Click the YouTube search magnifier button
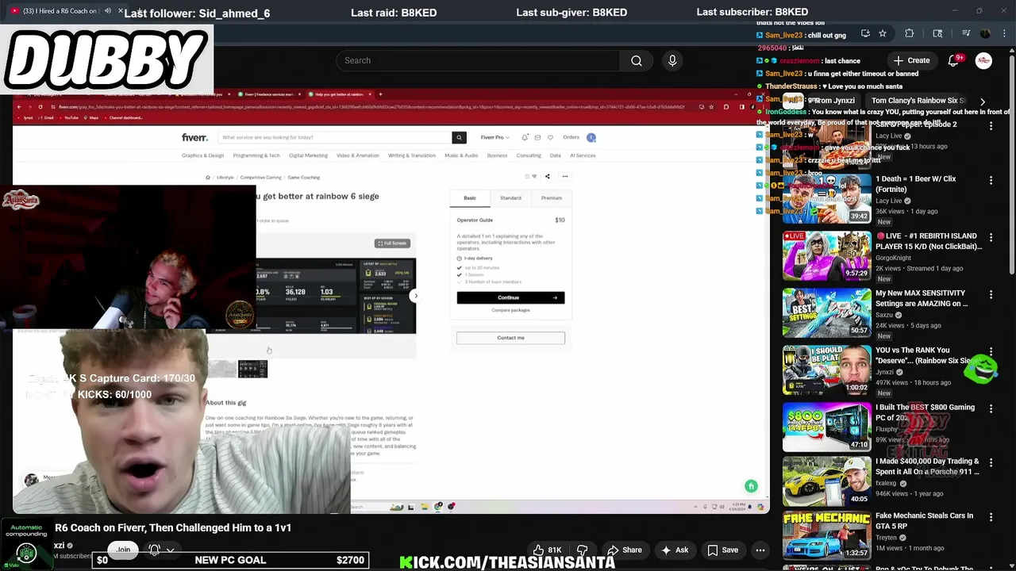The height and width of the screenshot is (571, 1016). coord(637,60)
